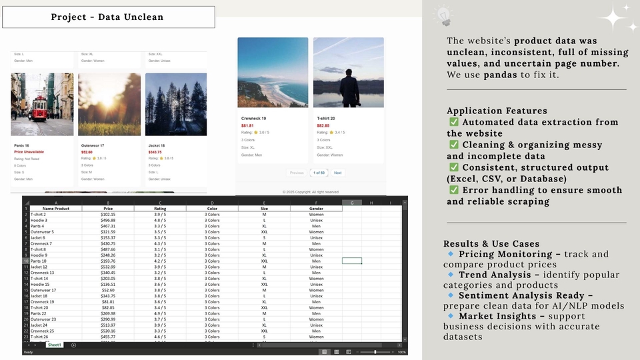The height and width of the screenshot is (360, 640).
Task: Click the select-all corner of spreadsheet
Action: click(26, 203)
